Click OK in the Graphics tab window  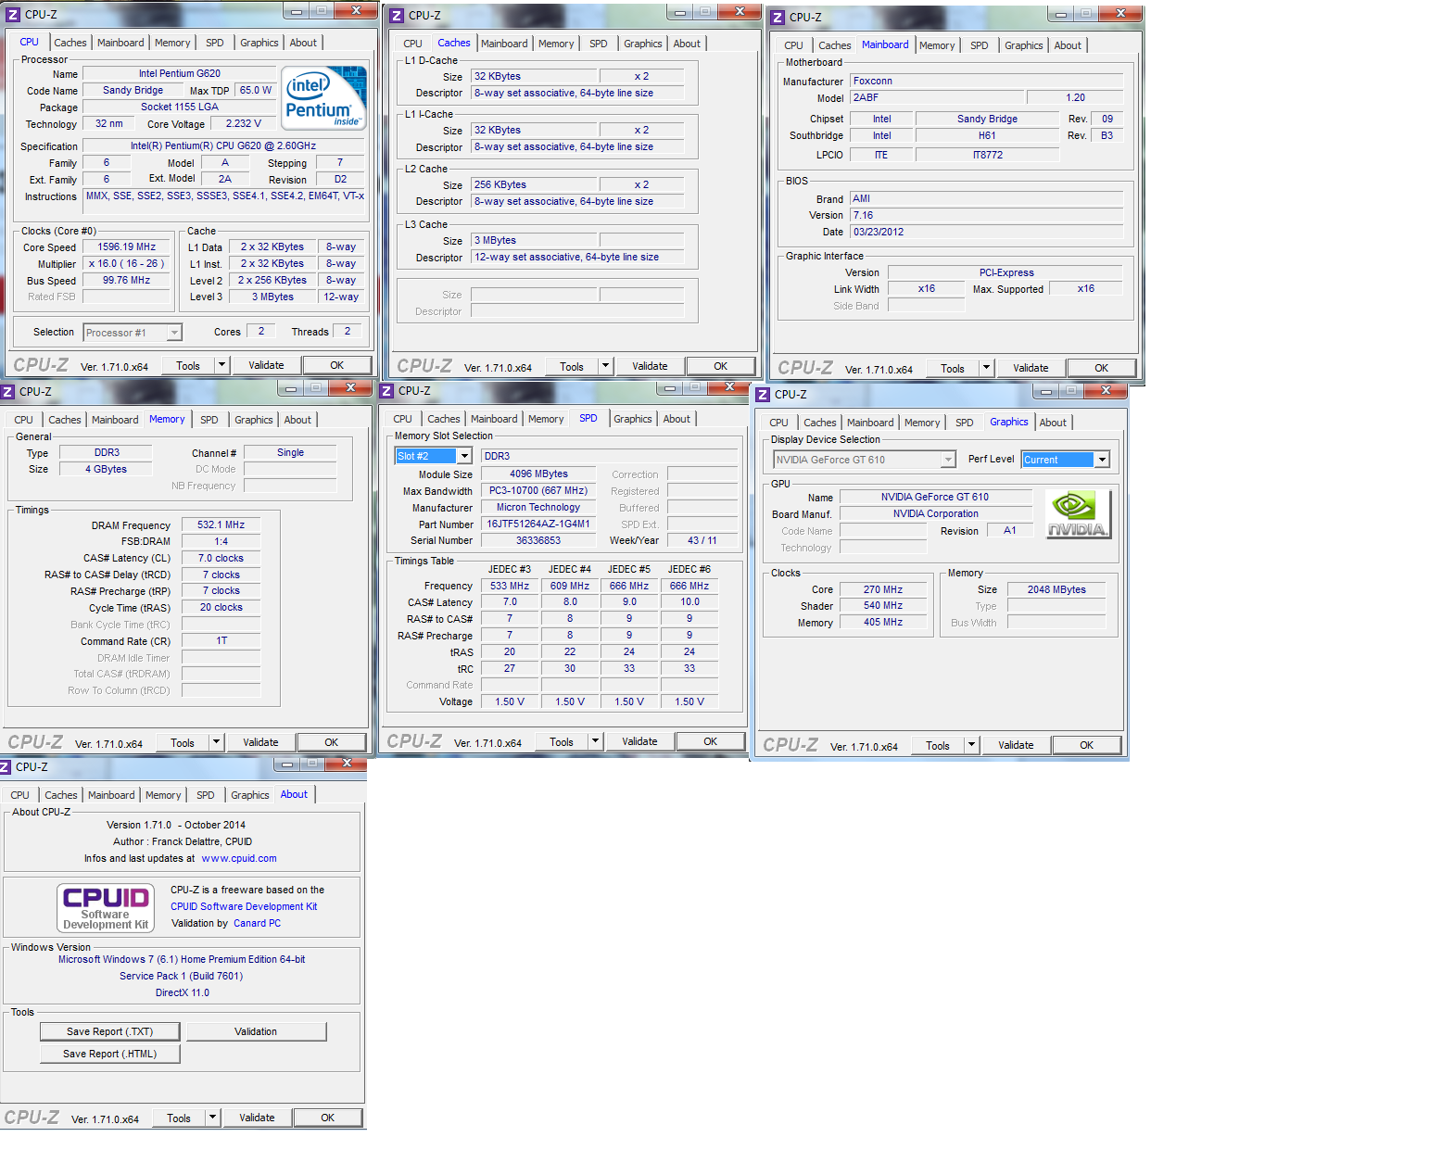coord(1086,745)
